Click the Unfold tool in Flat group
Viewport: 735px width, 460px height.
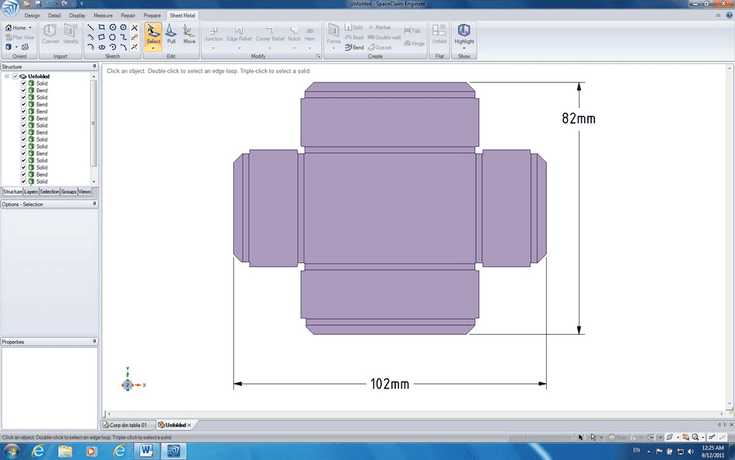(x=439, y=33)
